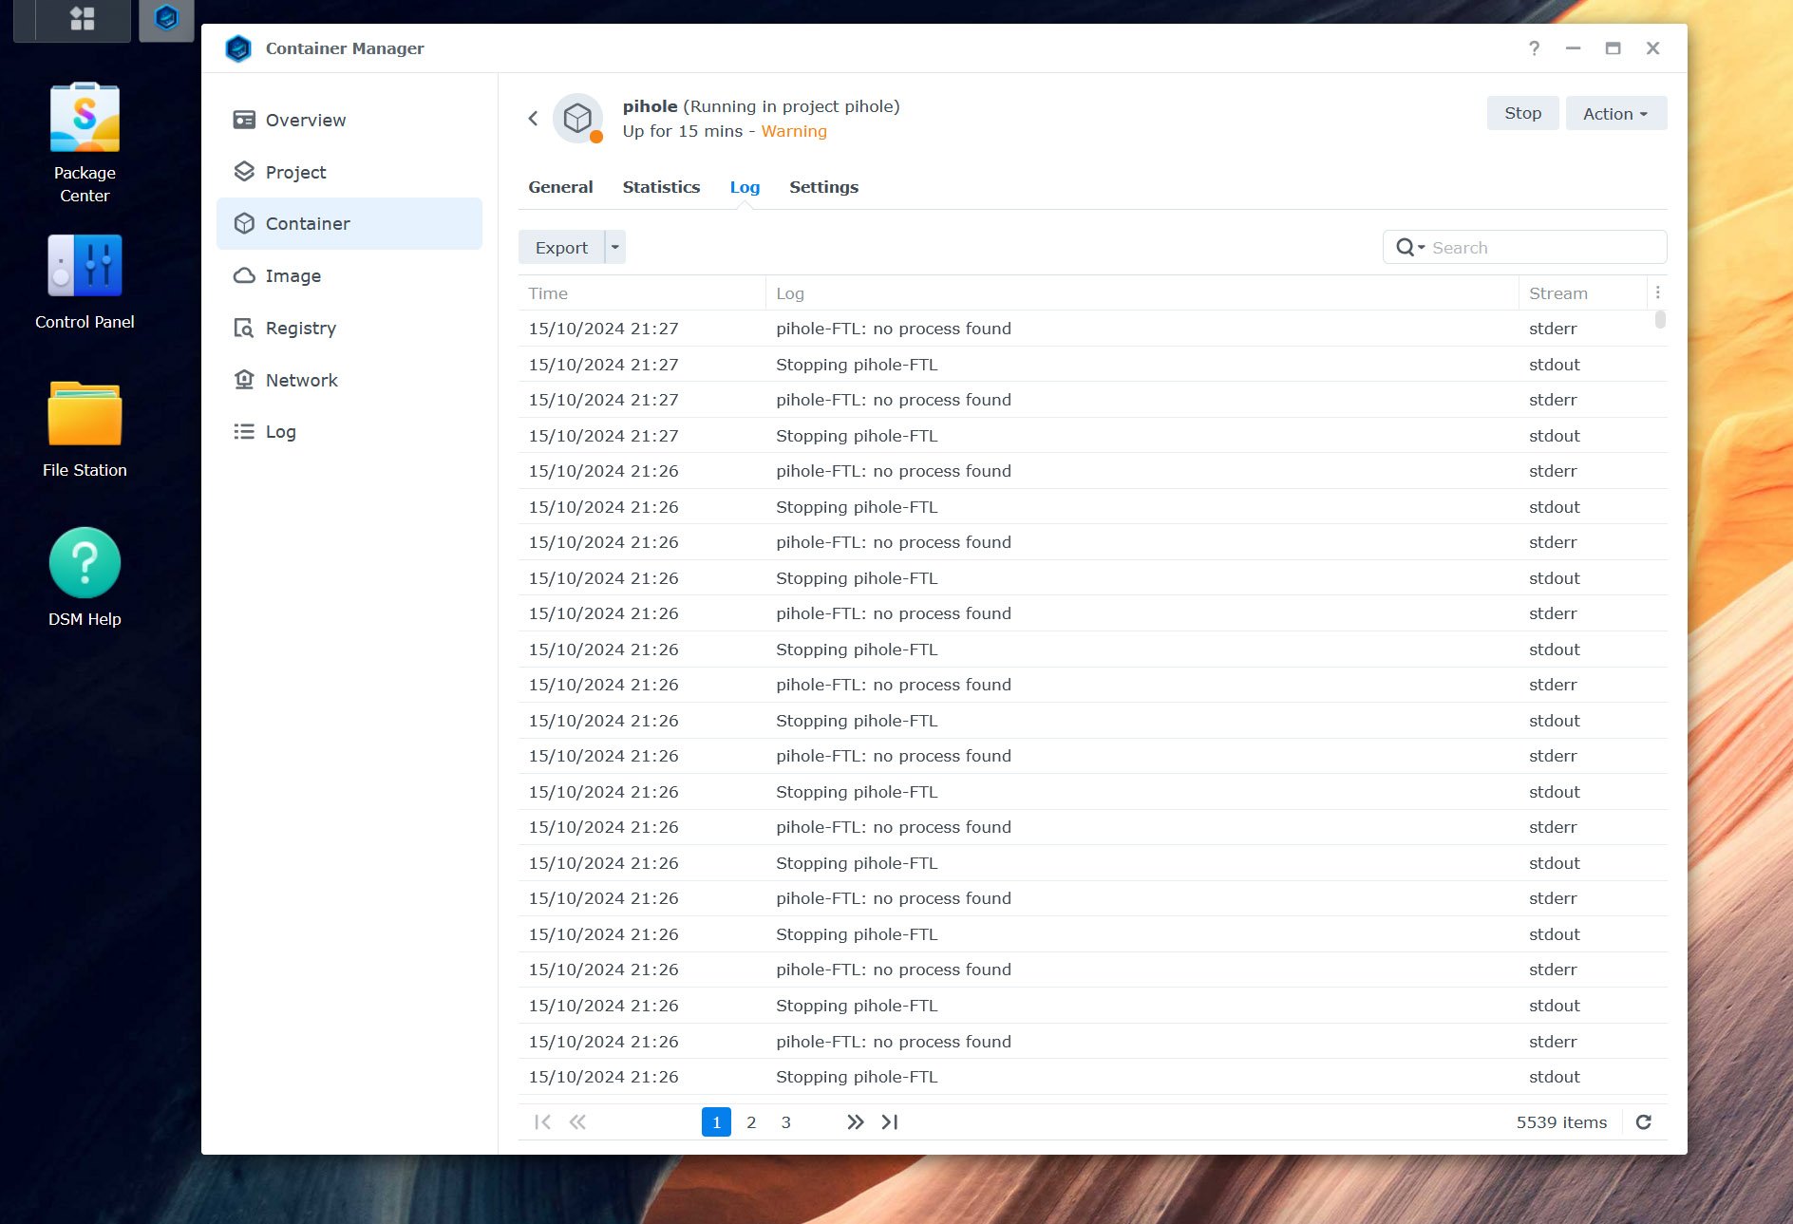This screenshot has height=1224, width=1793.
Task: Open the Container Manager help icon
Action: pos(1534,48)
